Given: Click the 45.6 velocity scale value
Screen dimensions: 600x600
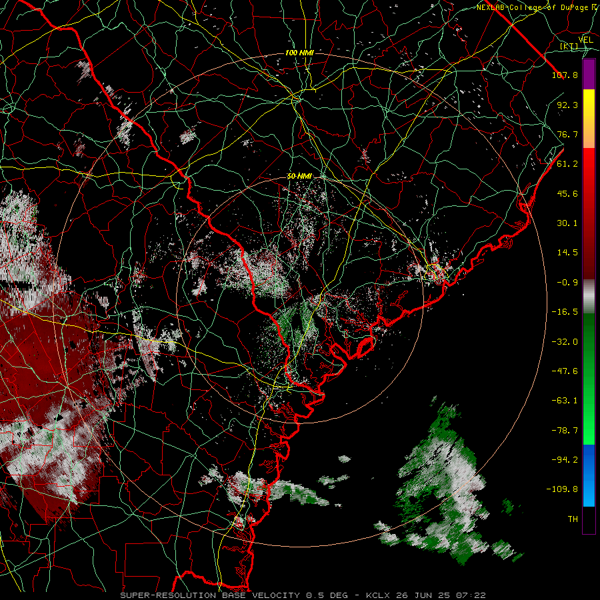Looking at the screenshot, I should point(567,193).
